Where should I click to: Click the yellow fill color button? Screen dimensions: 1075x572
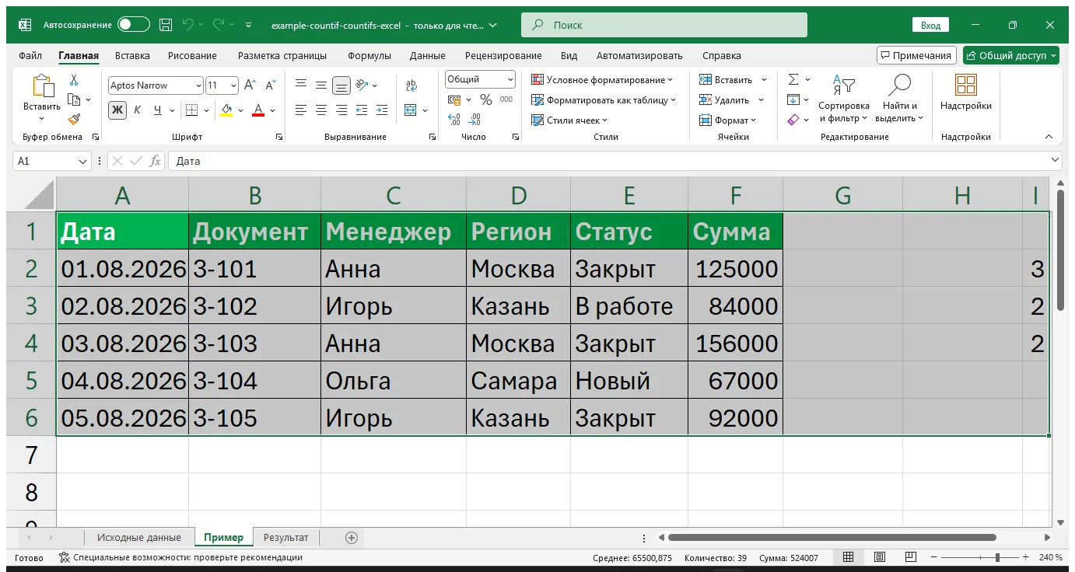226,110
